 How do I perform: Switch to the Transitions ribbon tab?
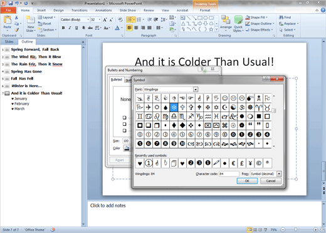(x=80, y=10)
